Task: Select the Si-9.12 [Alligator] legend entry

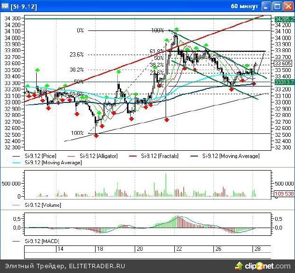Action: [x=97, y=156]
